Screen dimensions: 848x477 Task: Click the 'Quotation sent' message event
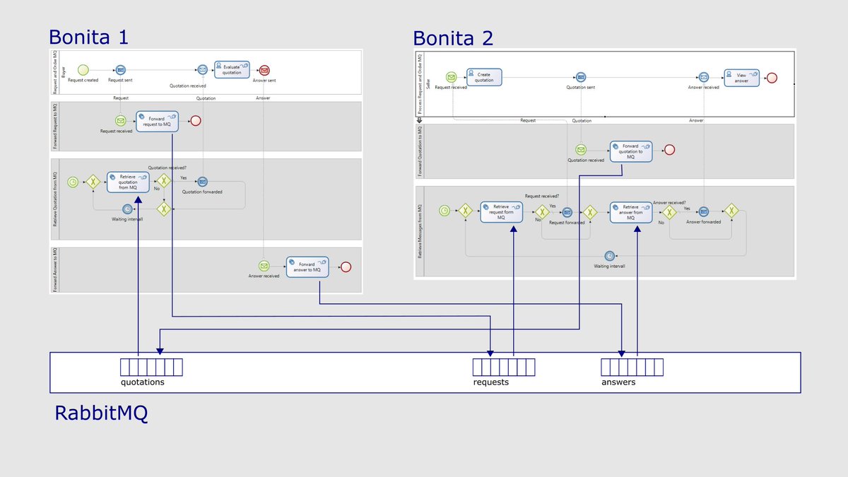[581, 77]
